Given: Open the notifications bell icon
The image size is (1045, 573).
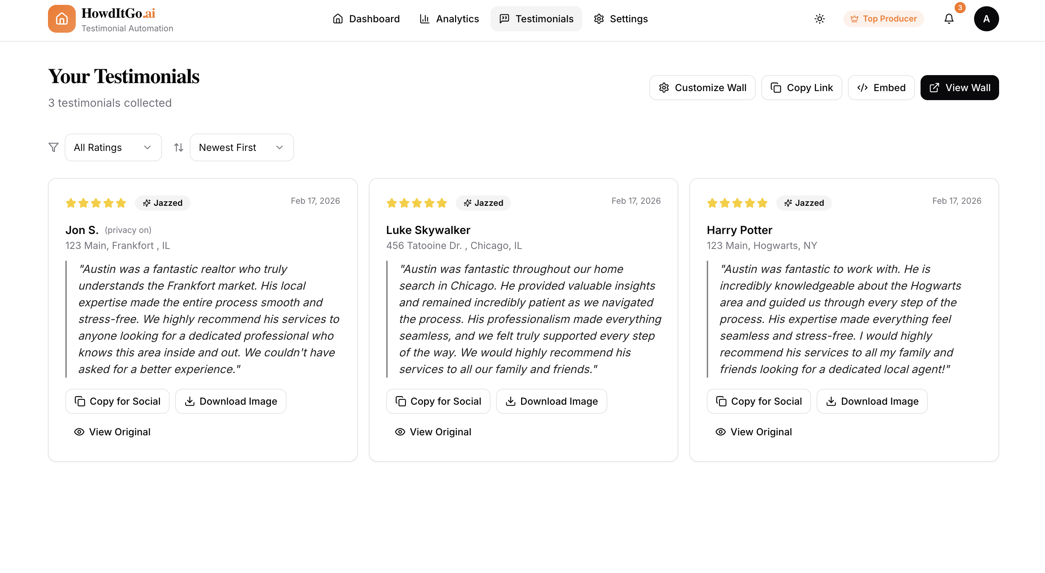Looking at the screenshot, I should point(949,19).
